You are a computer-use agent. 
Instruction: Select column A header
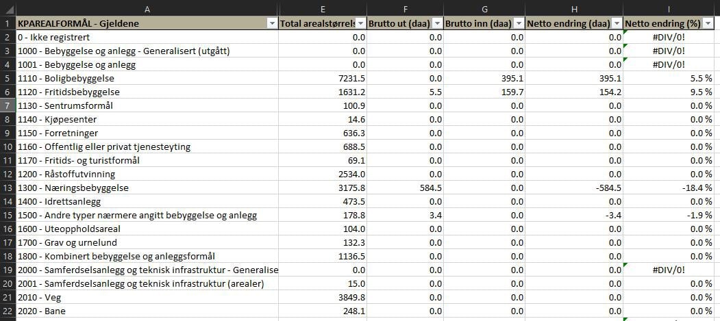click(146, 8)
